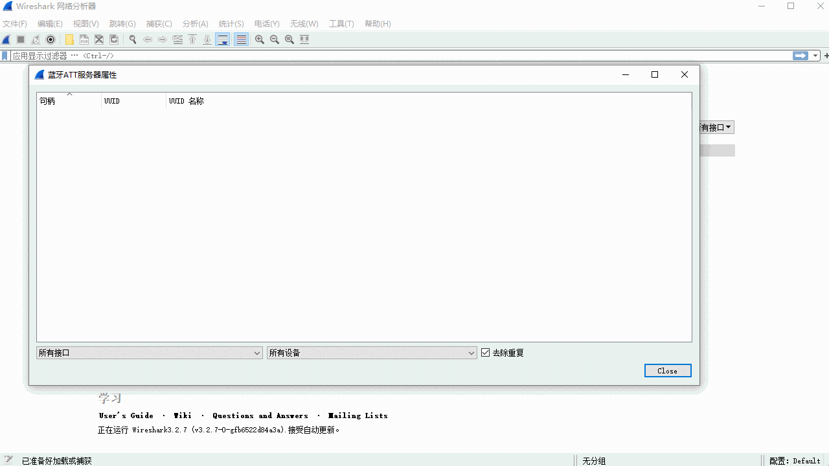Image resolution: width=829 pixels, height=466 pixels.
Task: Open the 统计(S) menu
Action: [231, 24]
